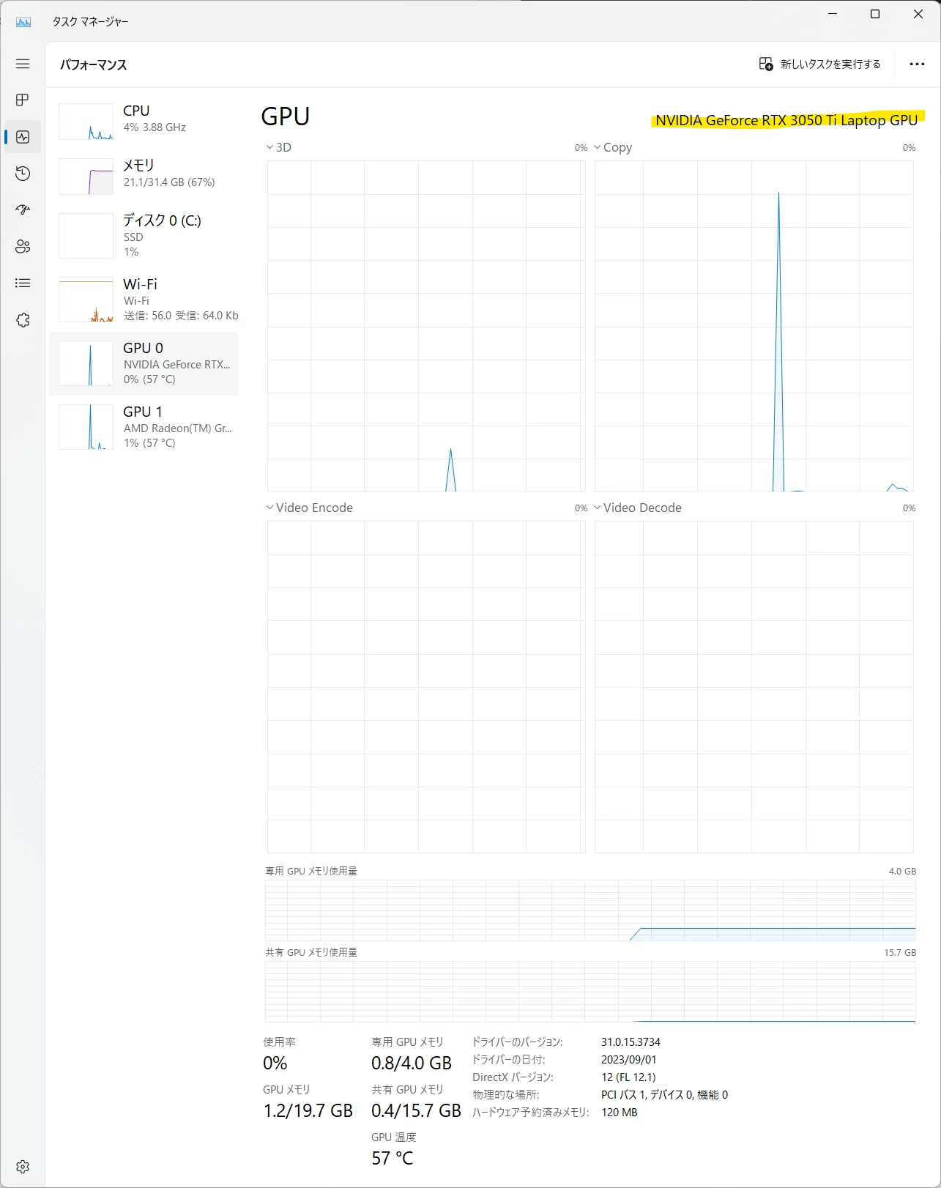This screenshot has width=941, height=1188.
Task: Click the PCI バス 1 location value
Action: coord(664,1094)
